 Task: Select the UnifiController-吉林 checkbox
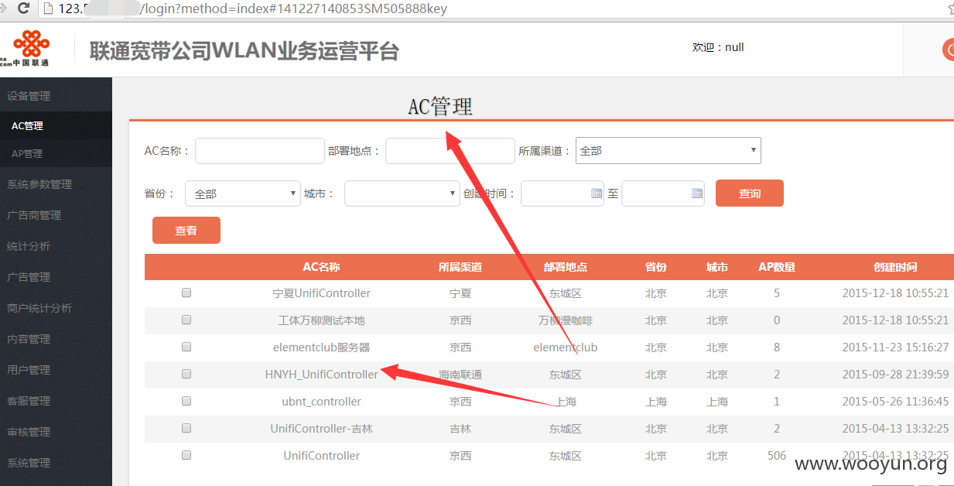[186, 428]
